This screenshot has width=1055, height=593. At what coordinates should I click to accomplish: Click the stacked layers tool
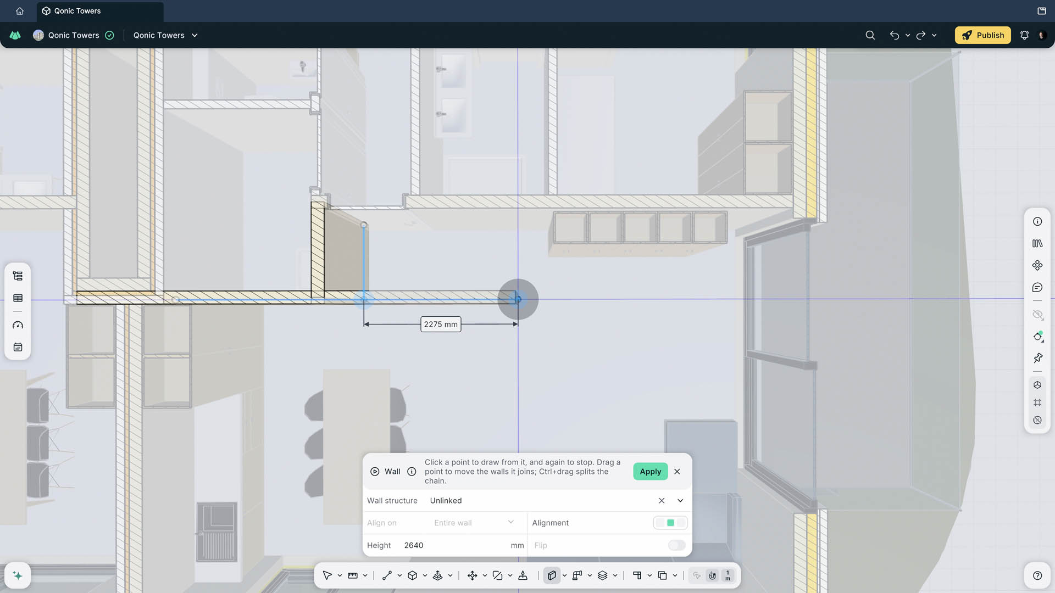tap(602, 575)
